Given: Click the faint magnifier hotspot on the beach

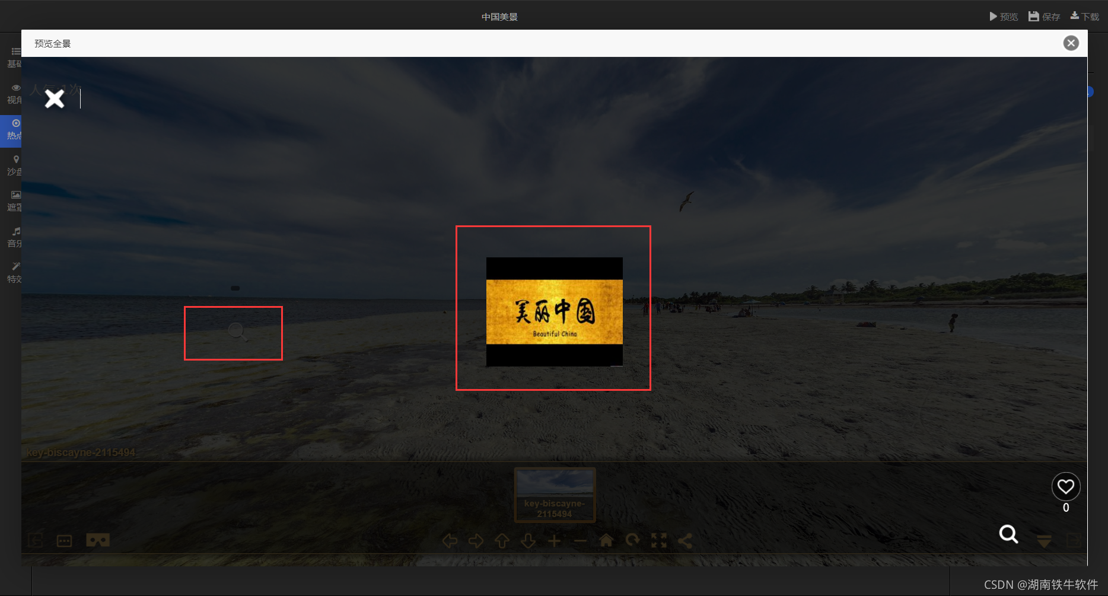Looking at the screenshot, I should click(238, 332).
